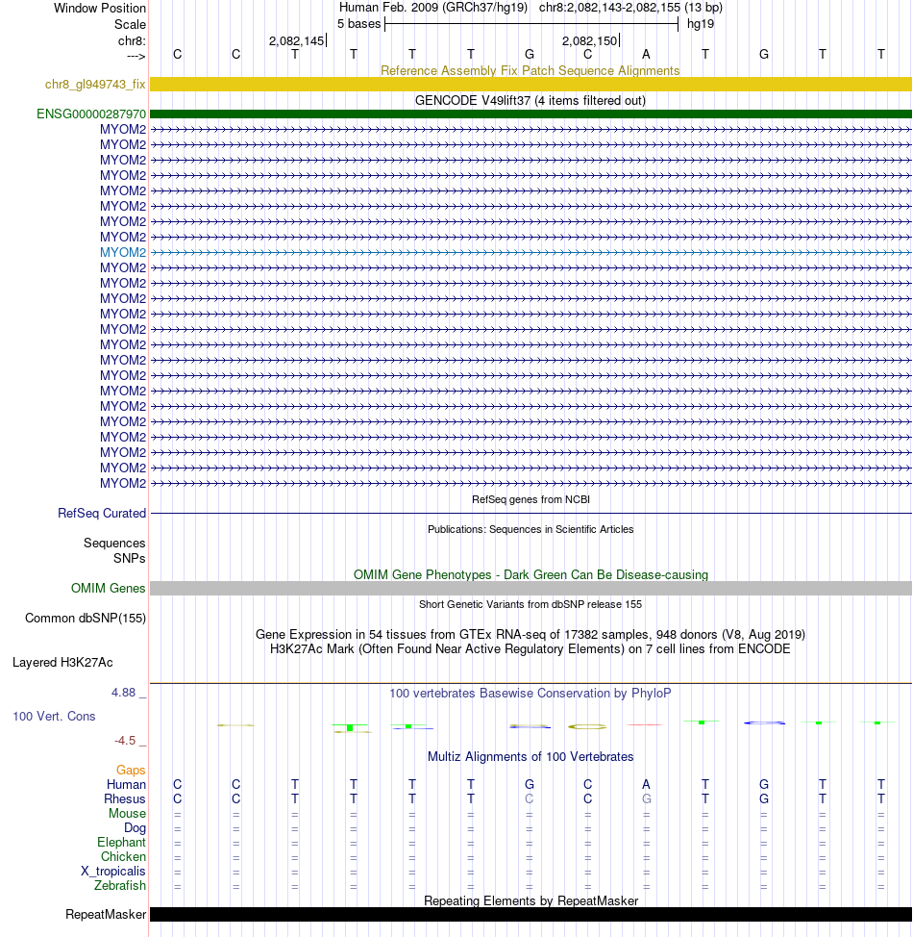Image resolution: width=913 pixels, height=937 pixels.
Task: Click the 'H3K27Ac Mark' ENCODE track title
Action: [531, 649]
